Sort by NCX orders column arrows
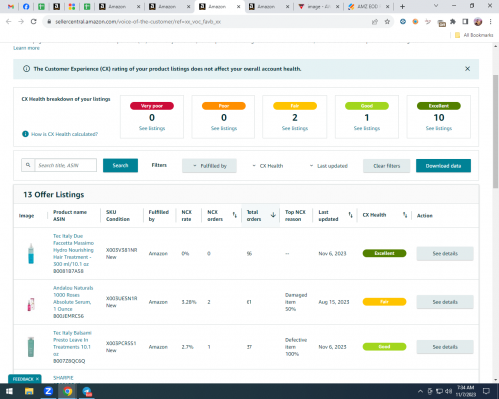The image size is (499, 399). click(x=234, y=215)
